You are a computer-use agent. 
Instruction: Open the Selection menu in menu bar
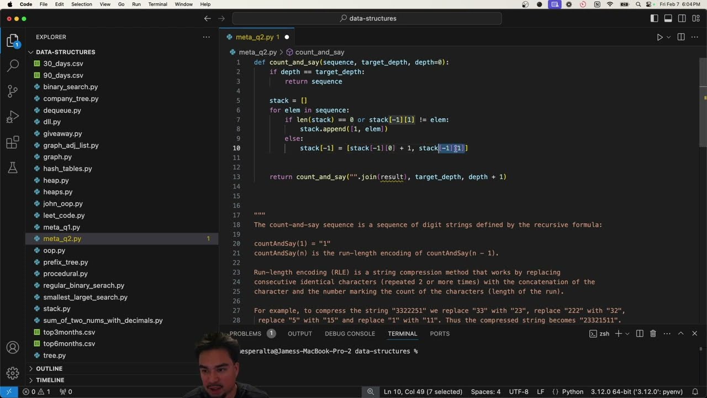[x=82, y=4]
